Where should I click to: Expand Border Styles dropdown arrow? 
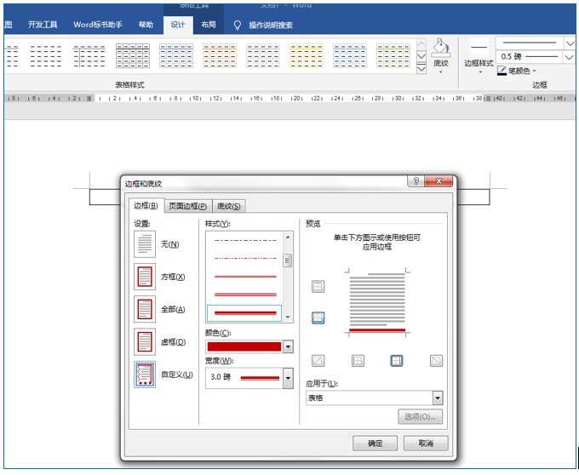point(480,72)
